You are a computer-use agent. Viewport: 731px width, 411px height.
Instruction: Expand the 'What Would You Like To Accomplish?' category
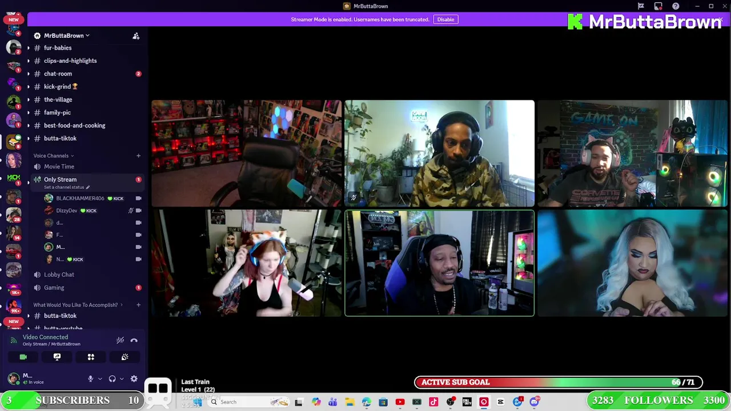coord(78,305)
